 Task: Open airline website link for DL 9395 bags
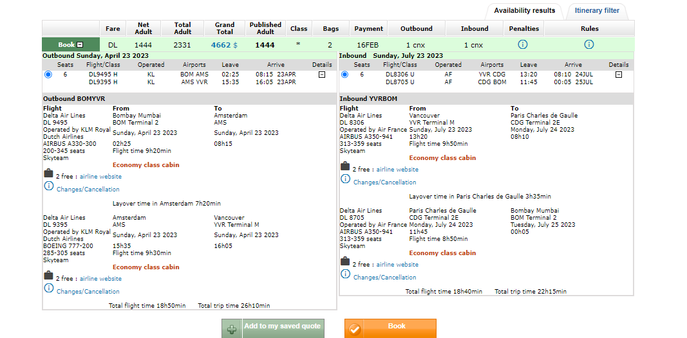click(100, 279)
